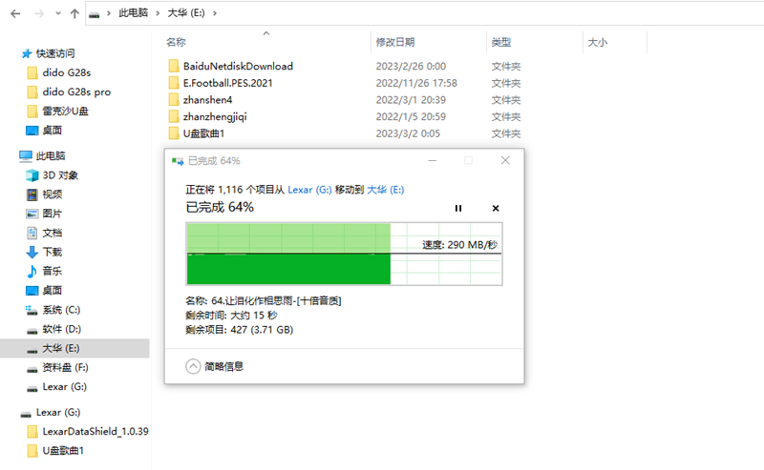Sort files by 修改日期 column
Image resolution: width=764 pixels, height=470 pixels.
394,42
